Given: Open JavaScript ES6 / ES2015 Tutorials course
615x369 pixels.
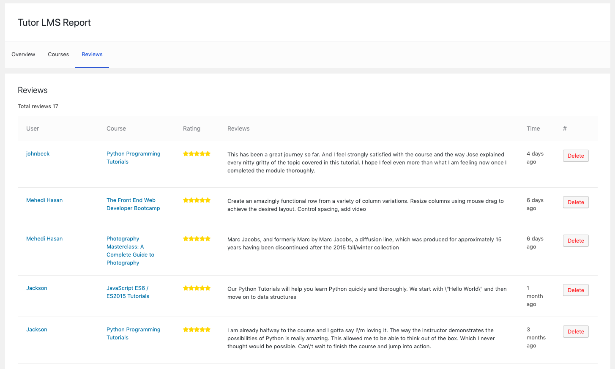Looking at the screenshot, I should [128, 292].
